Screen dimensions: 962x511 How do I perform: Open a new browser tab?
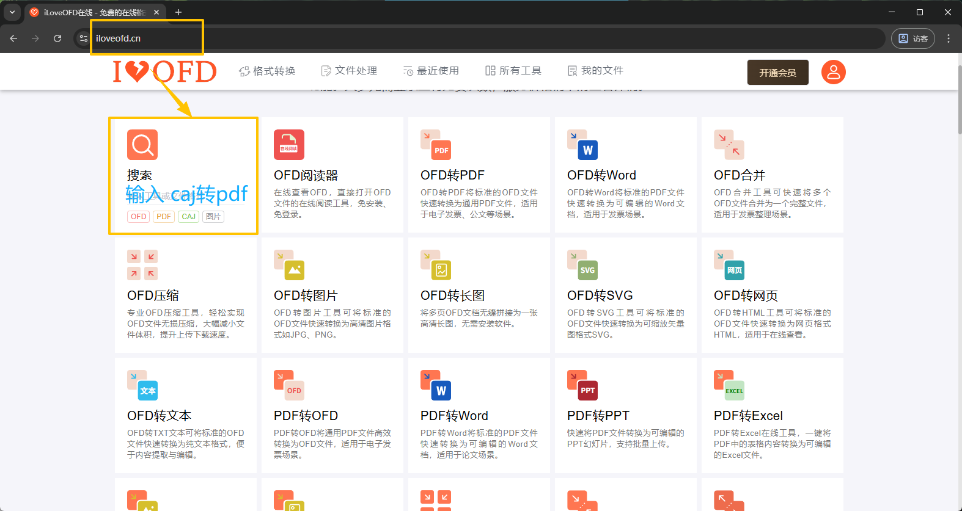click(x=178, y=12)
